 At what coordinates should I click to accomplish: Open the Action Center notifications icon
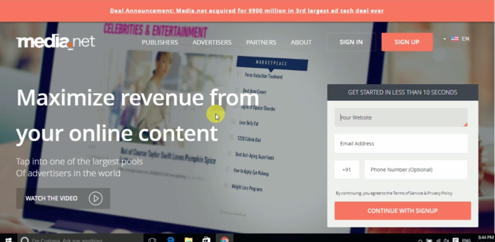455,240
